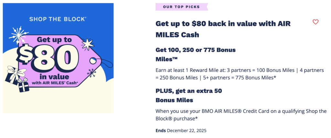Click the 'Get up to' text on the tag
The width and height of the screenshot is (331, 138).
[54, 41]
